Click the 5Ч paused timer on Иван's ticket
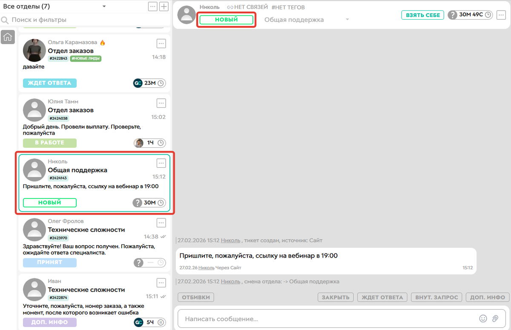511x330 pixels. (149, 322)
